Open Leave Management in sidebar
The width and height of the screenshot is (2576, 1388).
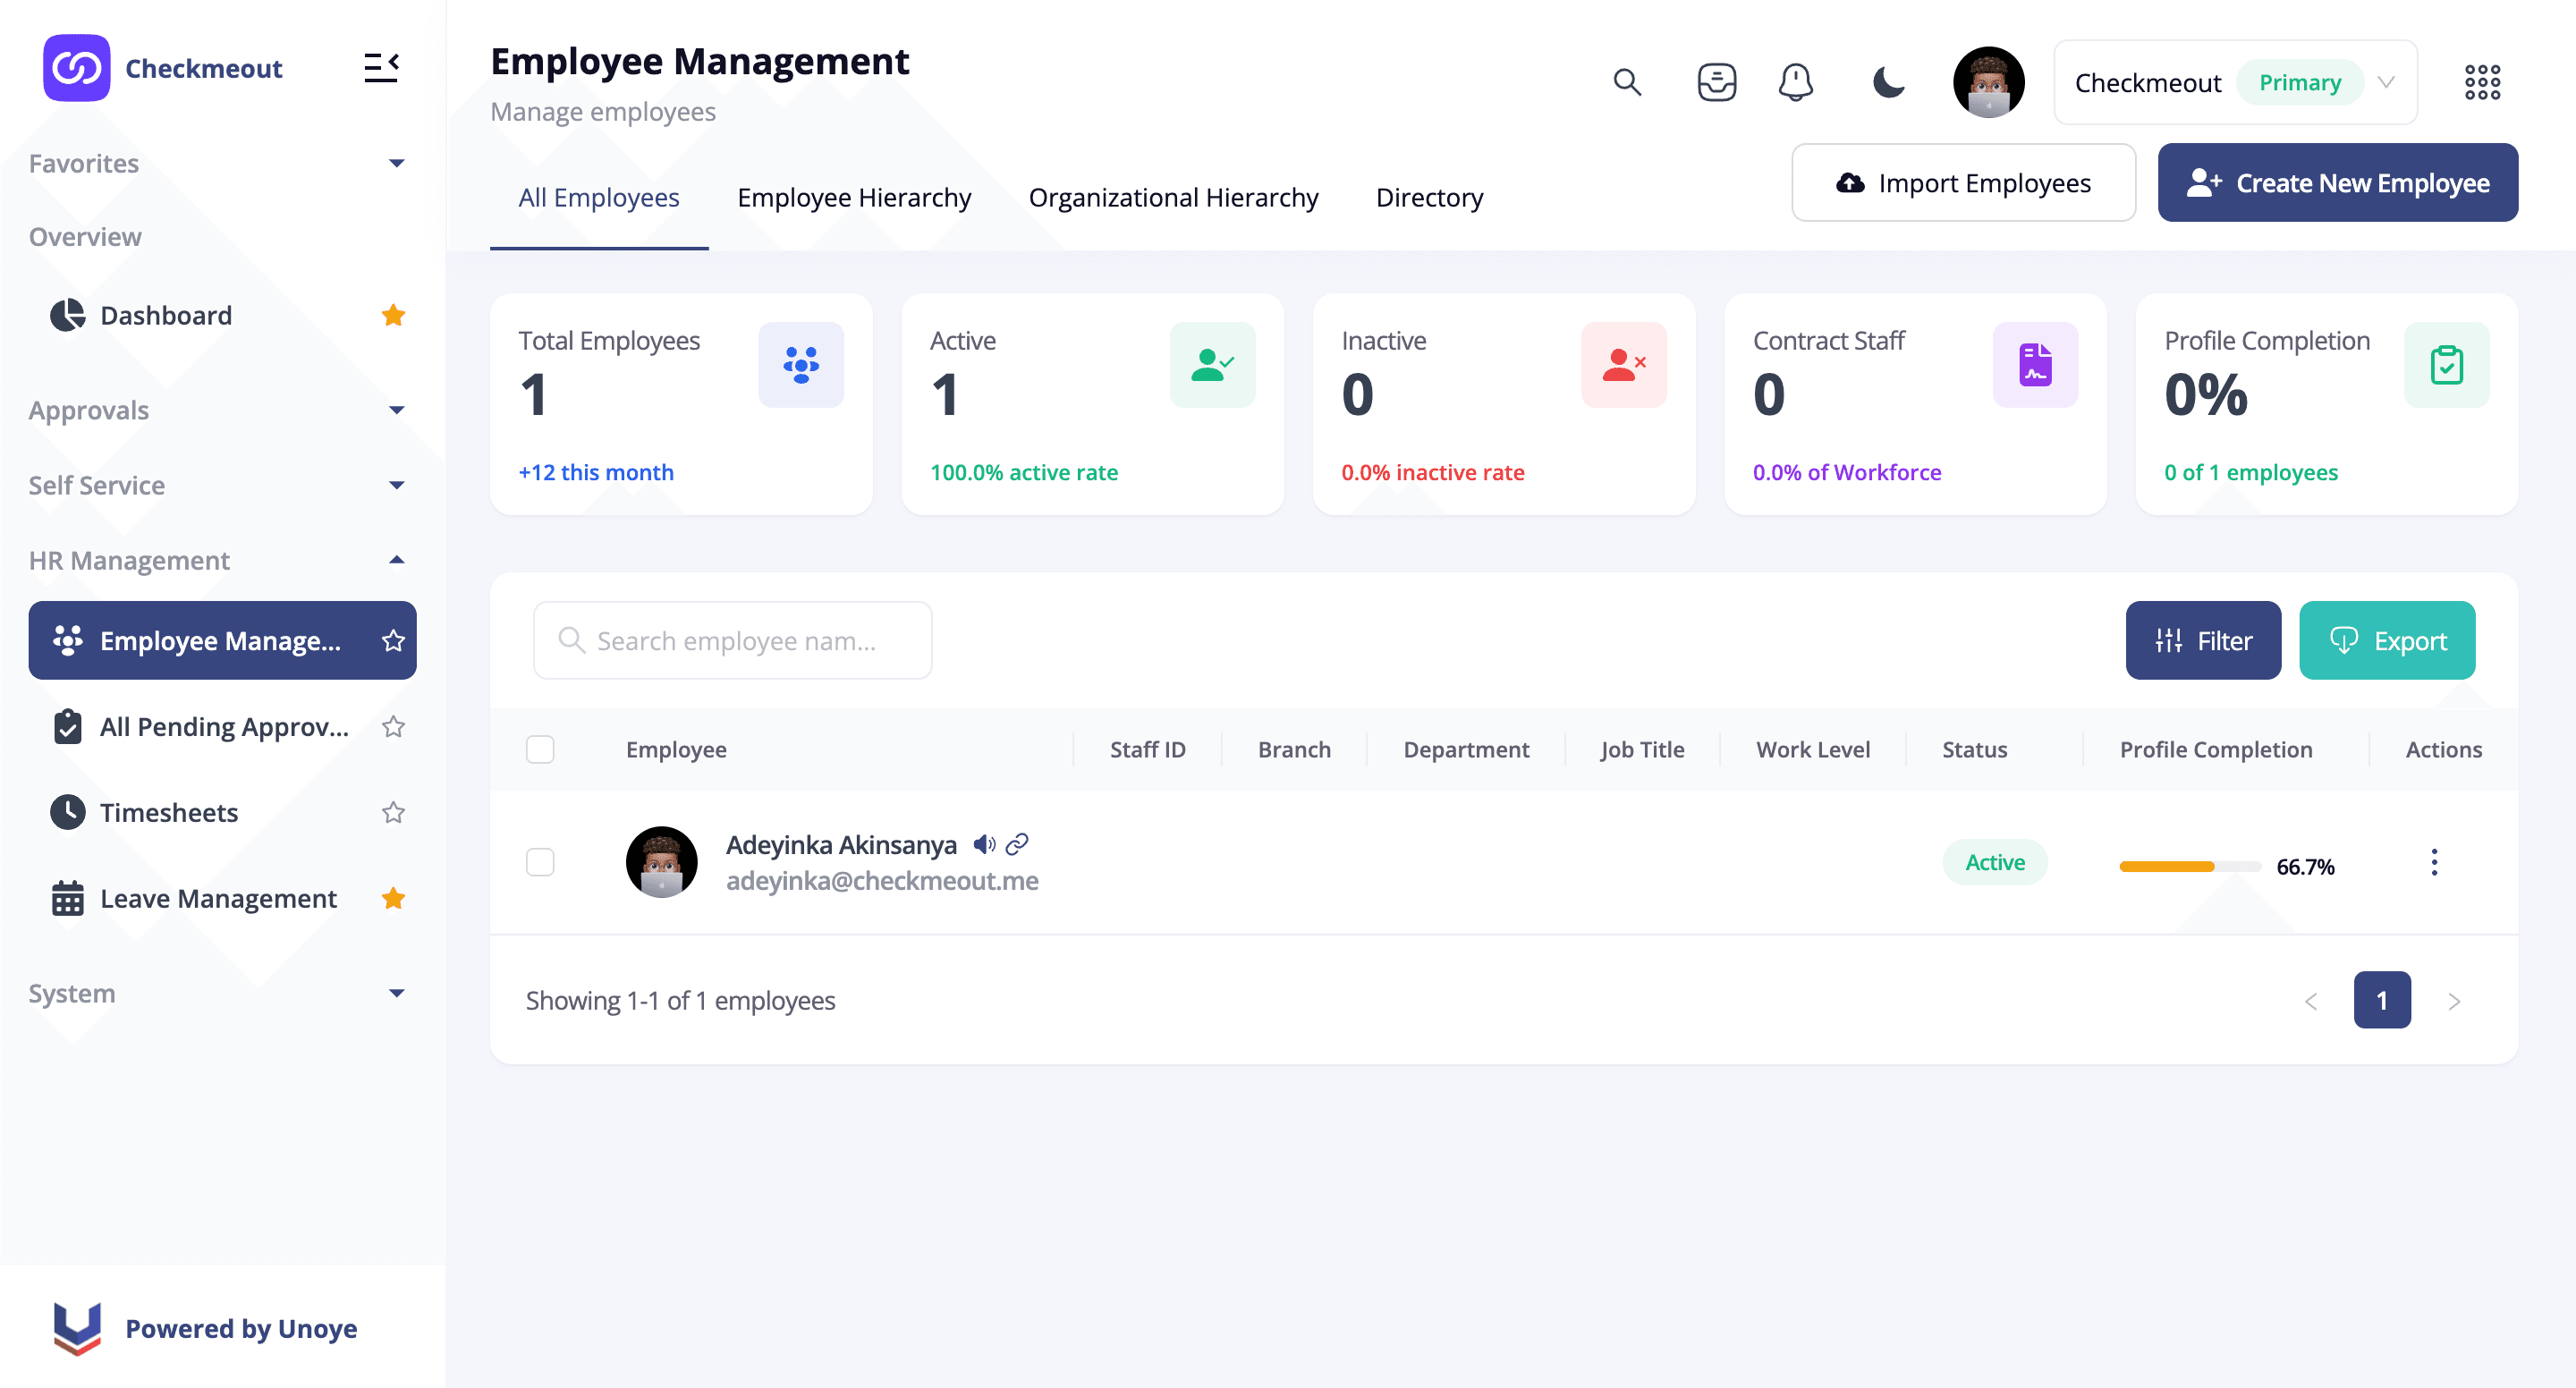(222, 898)
